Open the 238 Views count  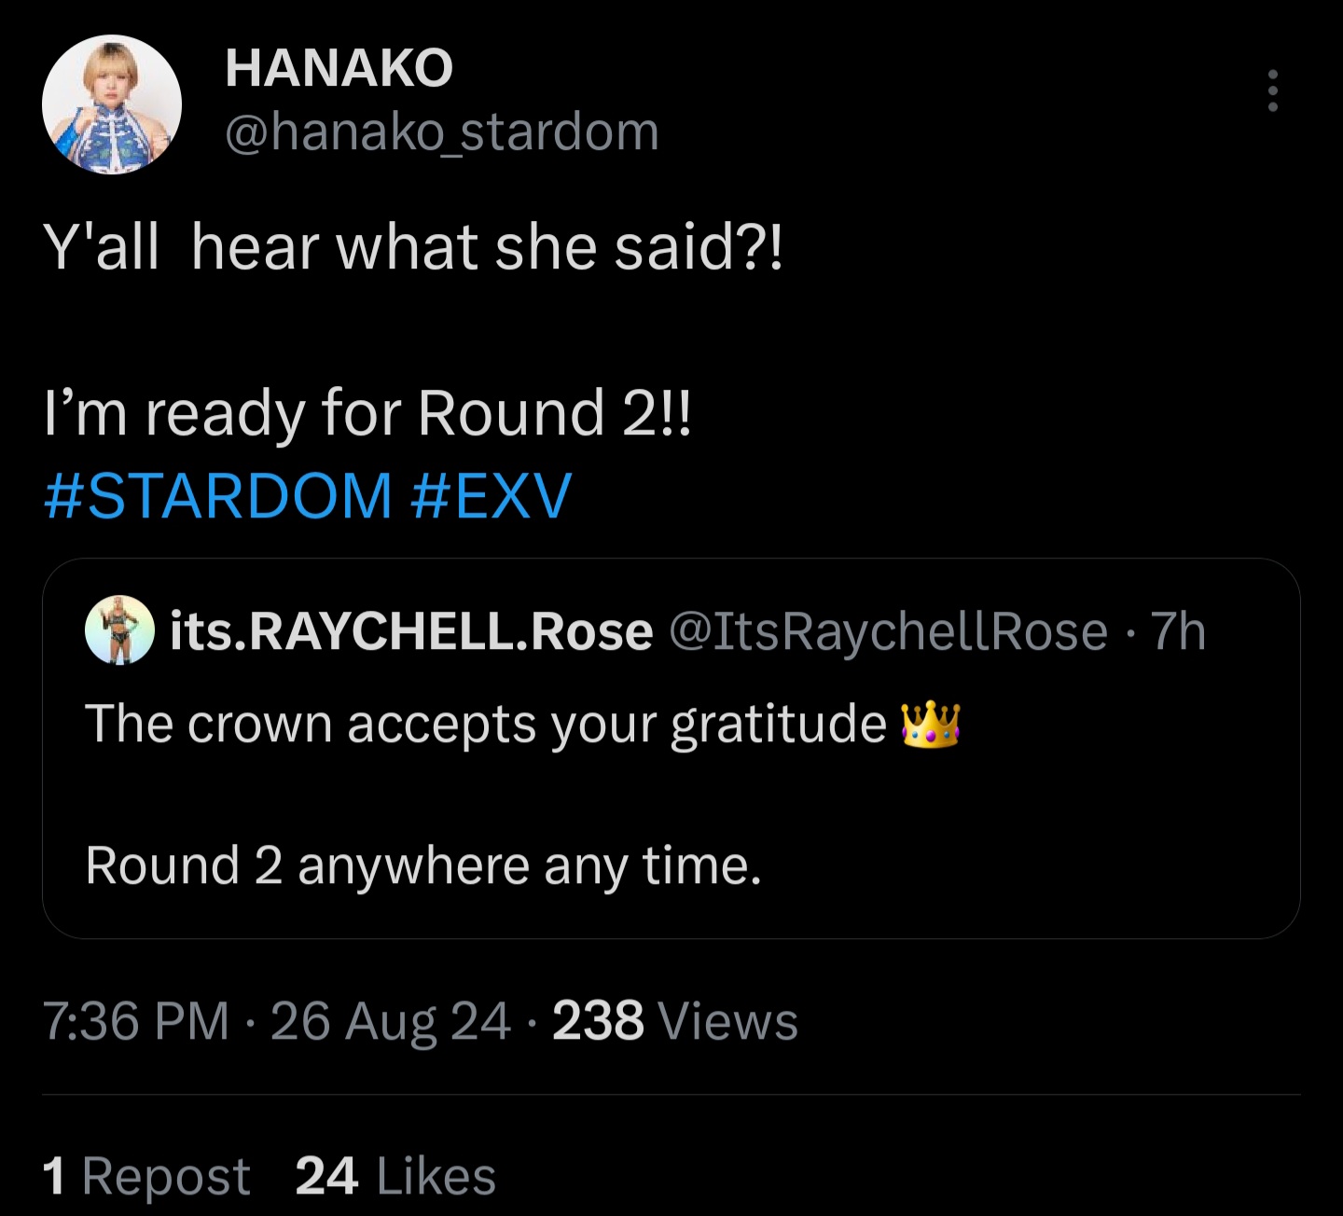coord(675,1020)
